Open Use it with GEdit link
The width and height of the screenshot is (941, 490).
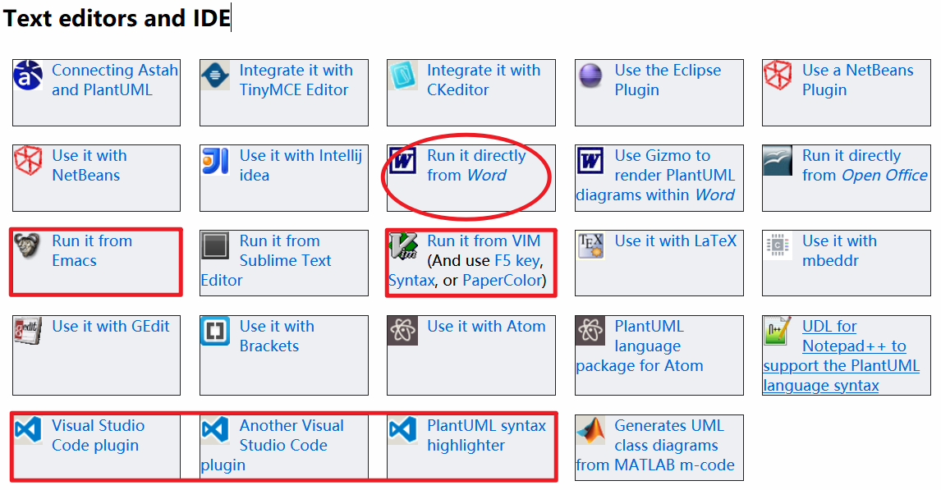click(110, 327)
